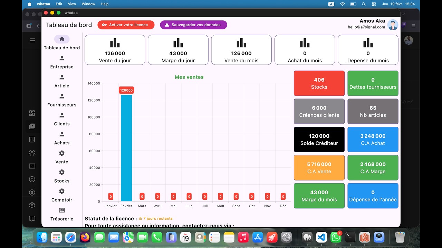Open Terminal from the Dock
Viewport: 442px width, 248px height.
[350, 237]
